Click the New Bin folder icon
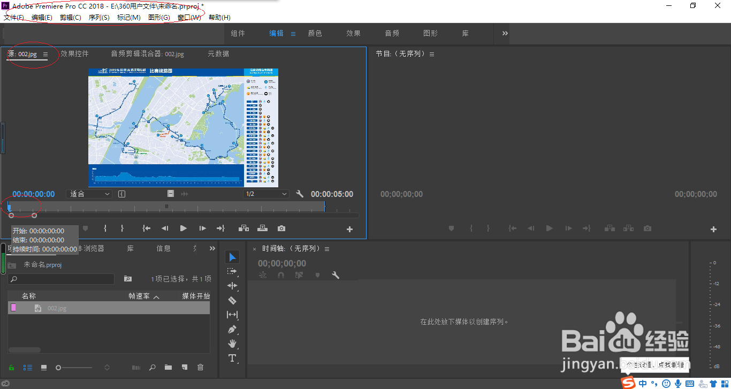The image size is (731, 389). point(169,368)
